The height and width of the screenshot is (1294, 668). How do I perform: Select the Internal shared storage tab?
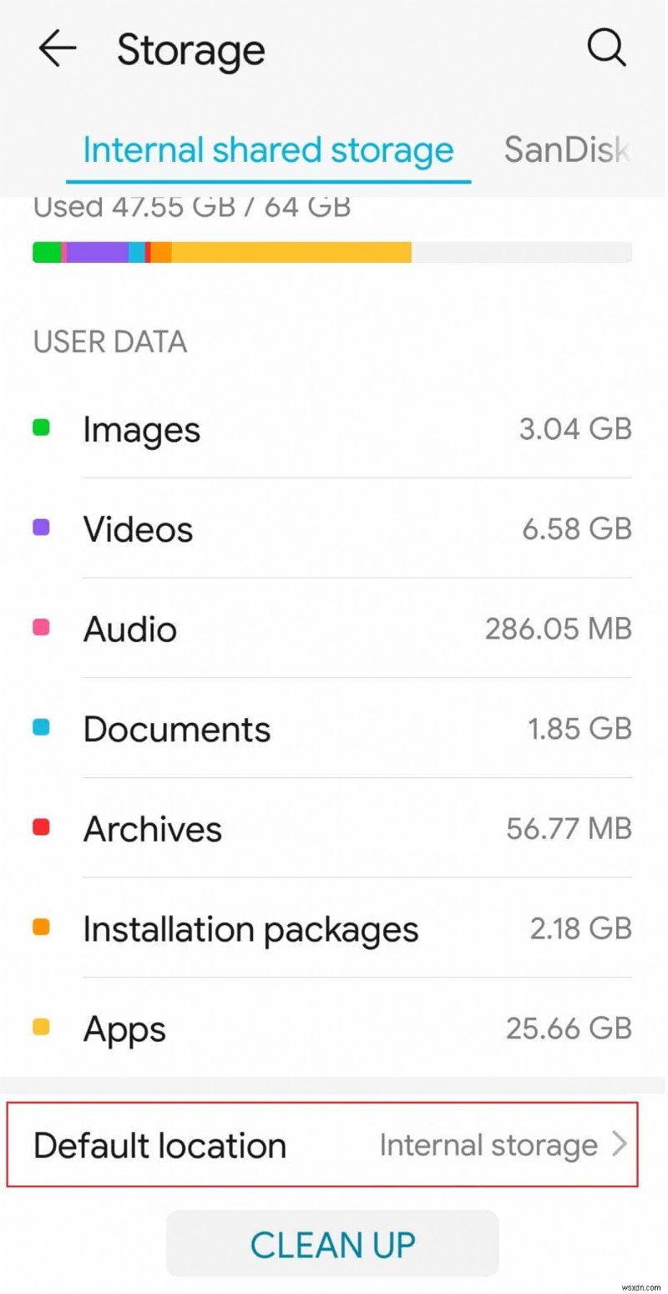coord(268,149)
